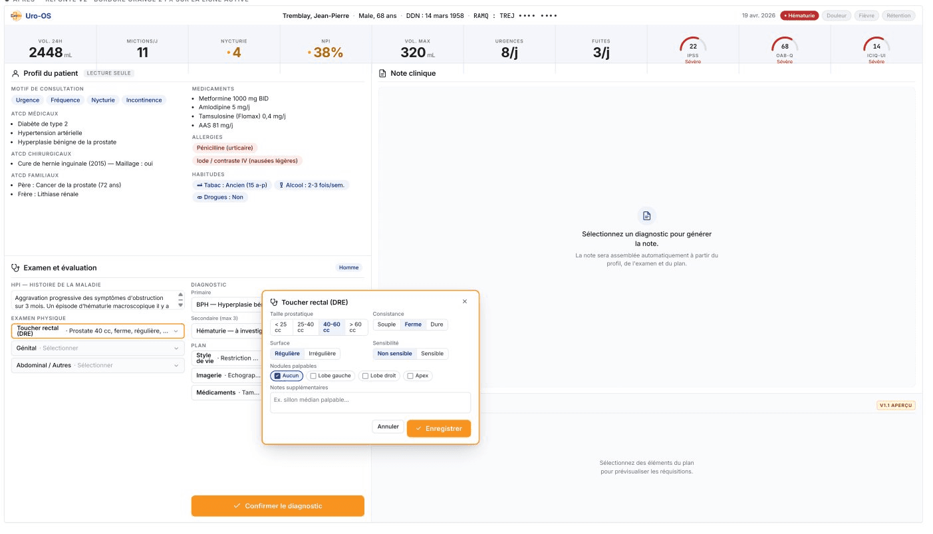The height and width of the screenshot is (534, 933).
Task: Open the Abdominal / Autres dropdown
Action: coord(98,365)
